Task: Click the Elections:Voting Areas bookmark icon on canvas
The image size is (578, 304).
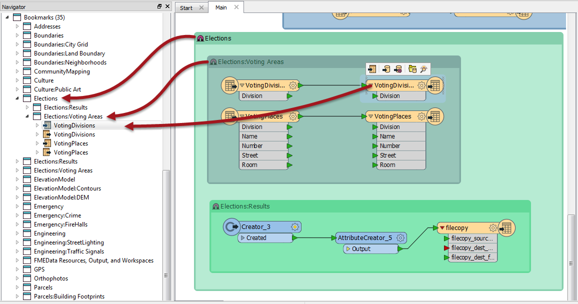Action: point(213,62)
